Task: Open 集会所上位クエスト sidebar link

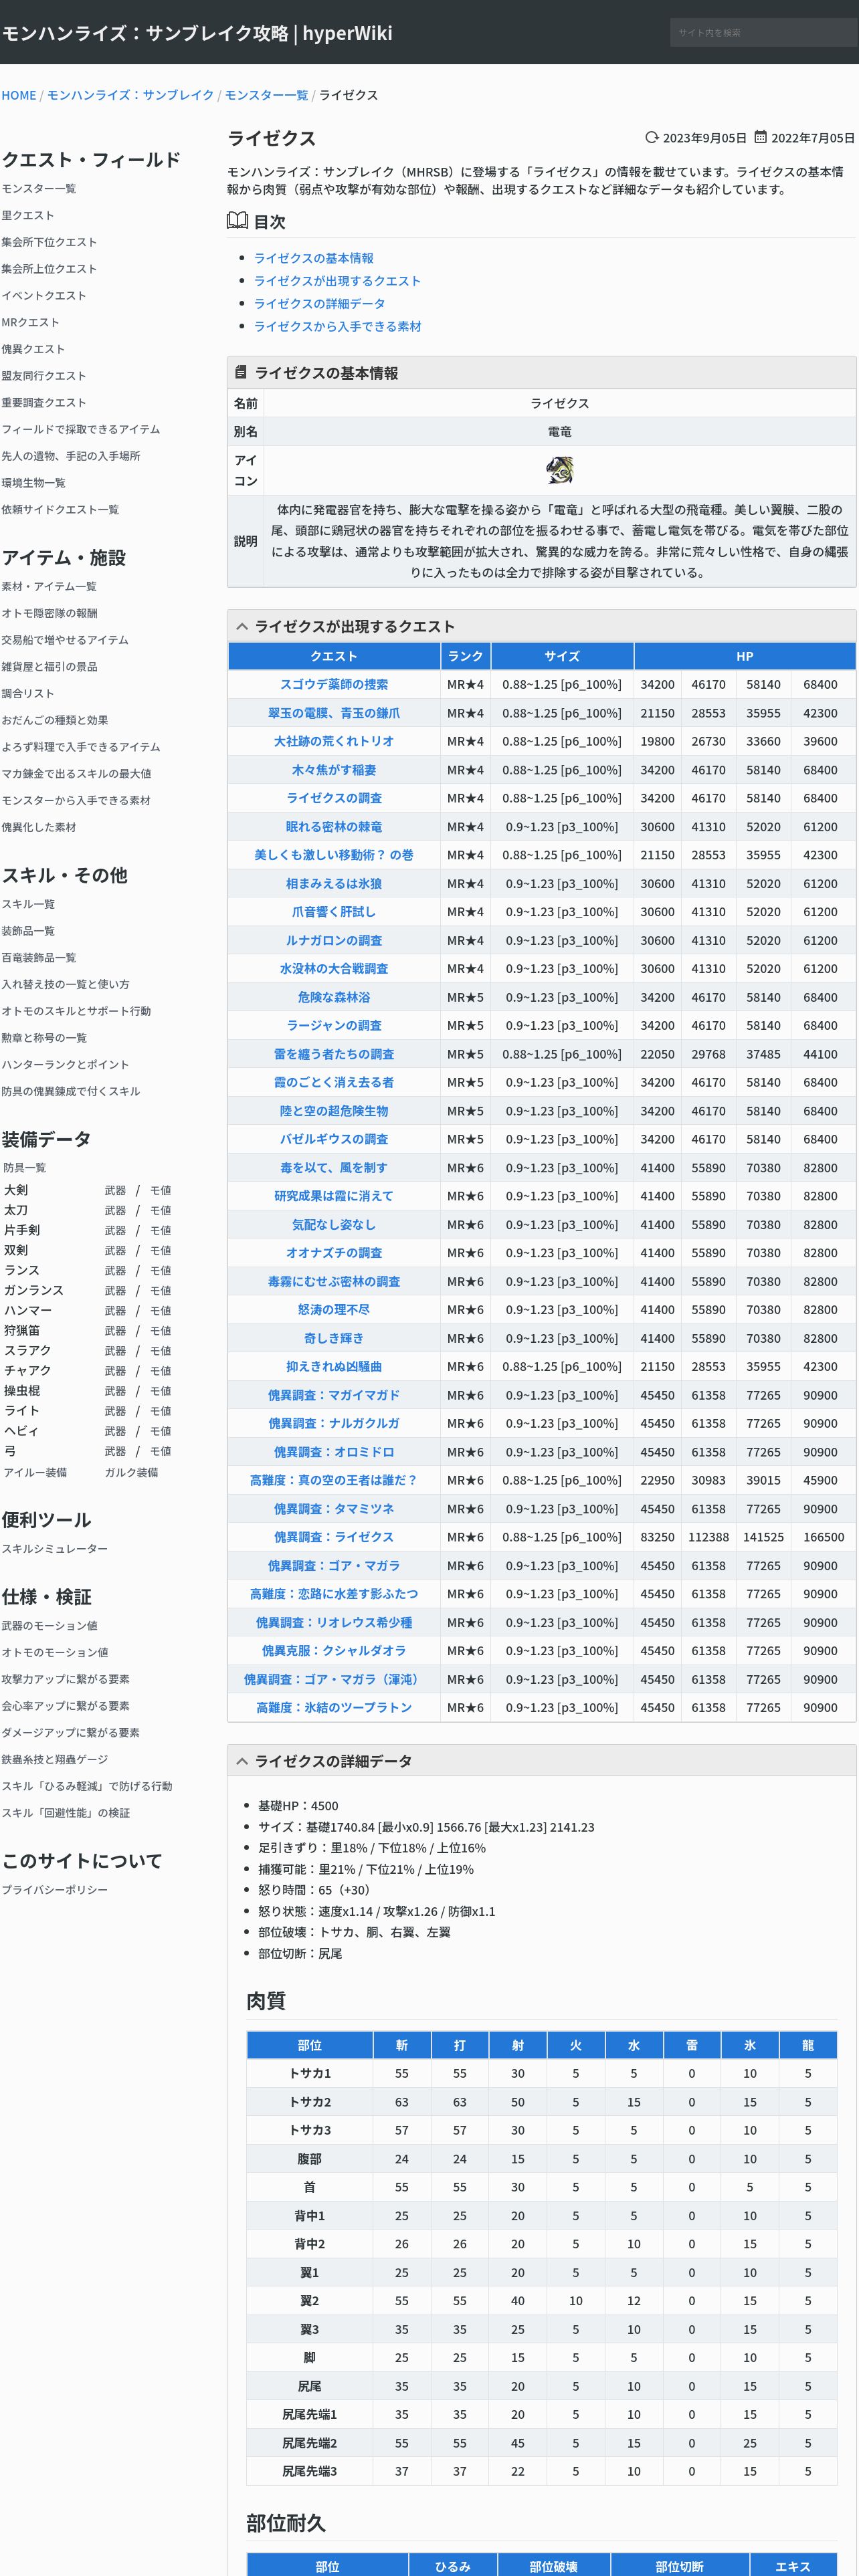Action: click(x=49, y=269)
